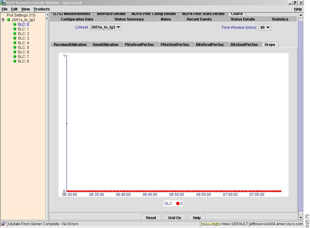Click the vertical scrollbar up arrow

click(x=301, y=15)
